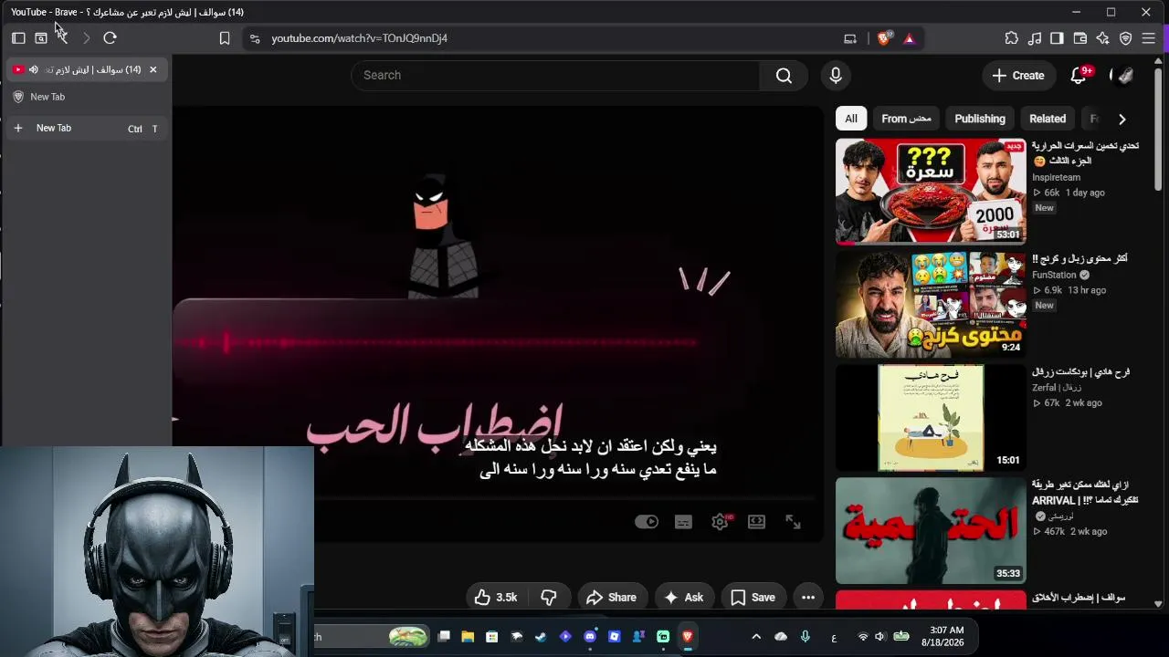Open the 35:33 ARRIVAL video thumbnail
Viewport: 1169px width, 657px height.
point(931,531)
